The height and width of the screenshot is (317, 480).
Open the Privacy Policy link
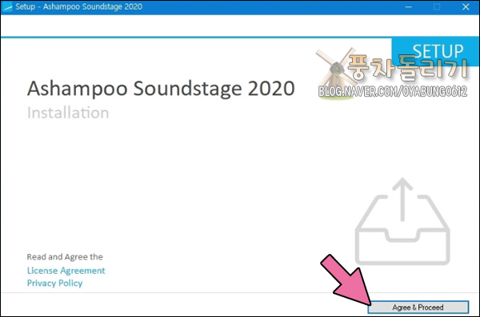54,283
